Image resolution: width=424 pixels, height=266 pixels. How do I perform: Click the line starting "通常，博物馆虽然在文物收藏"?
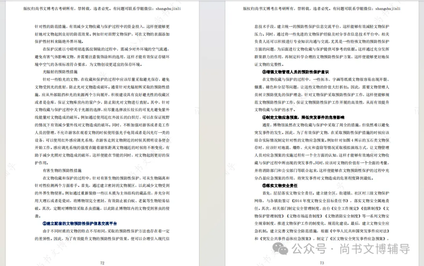point(325,125)
